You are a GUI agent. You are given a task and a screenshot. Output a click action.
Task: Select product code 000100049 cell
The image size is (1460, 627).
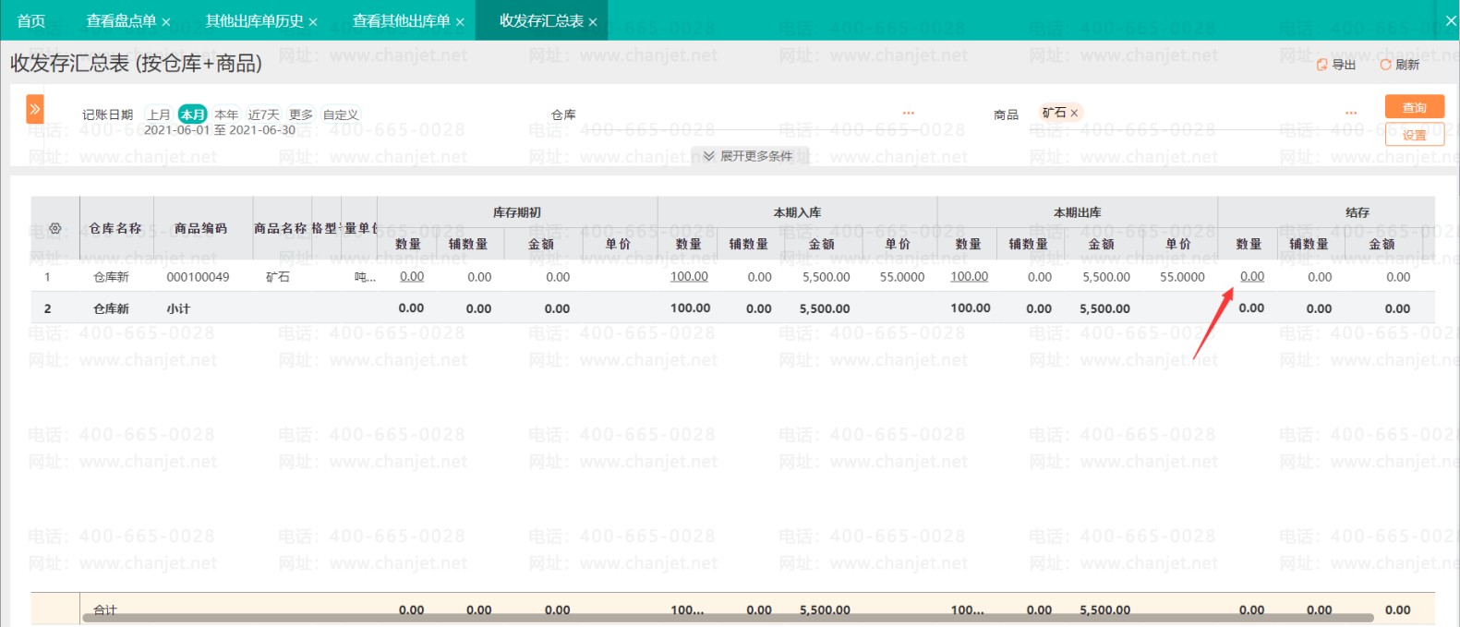point(198,277)
